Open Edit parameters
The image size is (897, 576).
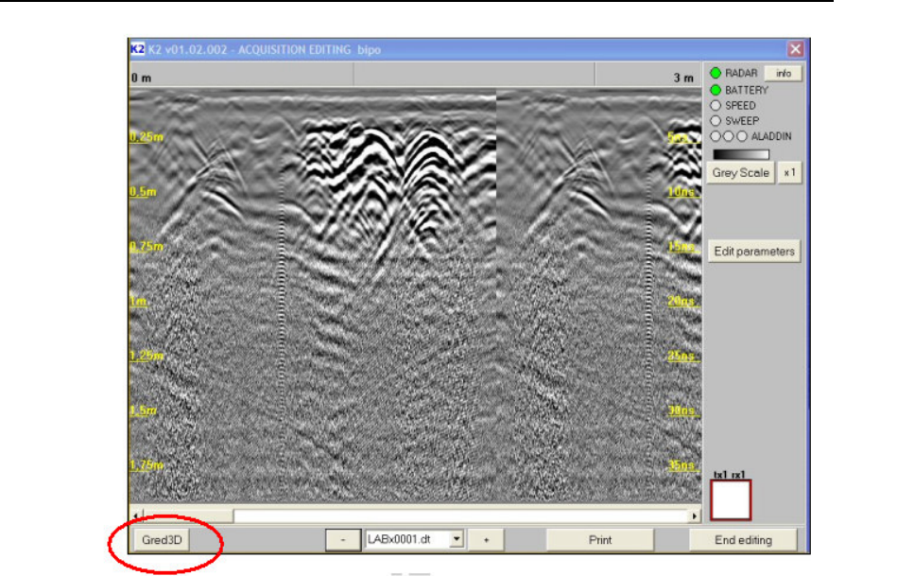753,252
